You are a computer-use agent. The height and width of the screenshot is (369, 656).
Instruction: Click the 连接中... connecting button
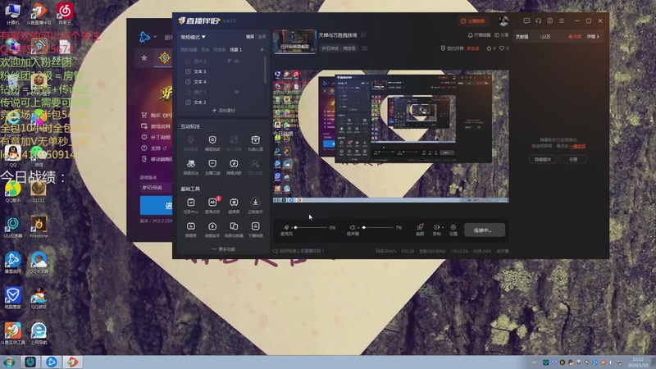[484, 230]
